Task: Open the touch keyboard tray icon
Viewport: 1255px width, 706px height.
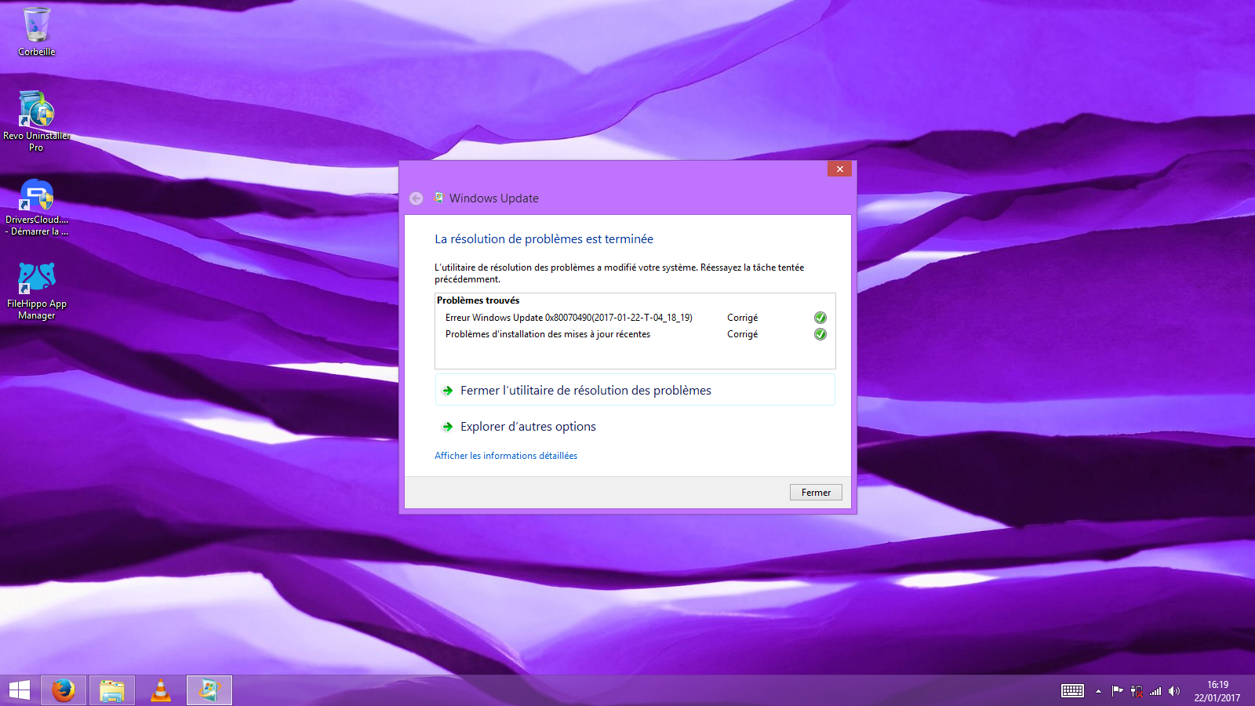Action: (1072, 691)
